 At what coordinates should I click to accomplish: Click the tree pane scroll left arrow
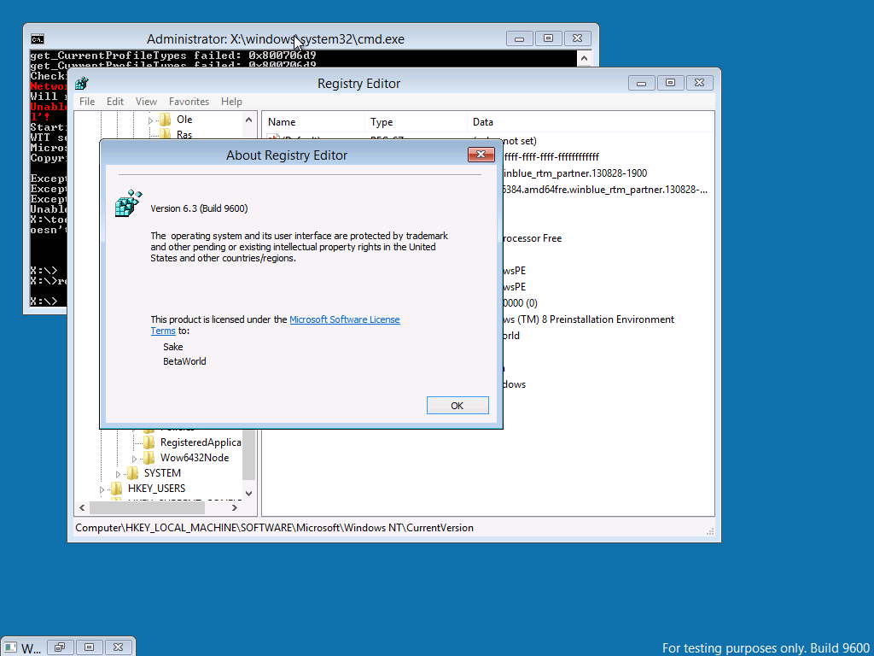(x=82, y=507)
